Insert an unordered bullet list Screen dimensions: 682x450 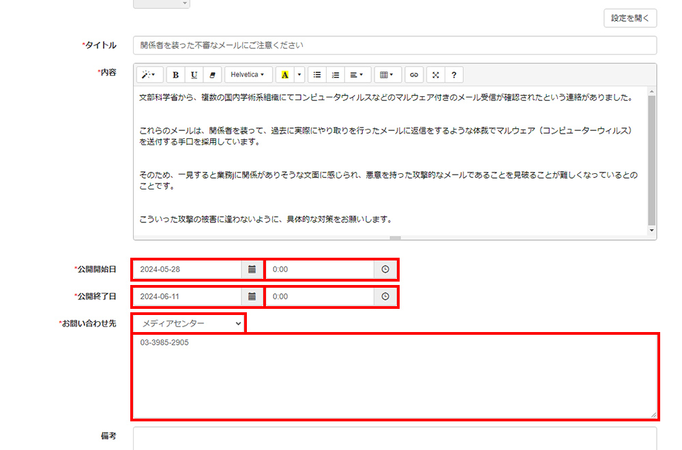coord(317,75)
